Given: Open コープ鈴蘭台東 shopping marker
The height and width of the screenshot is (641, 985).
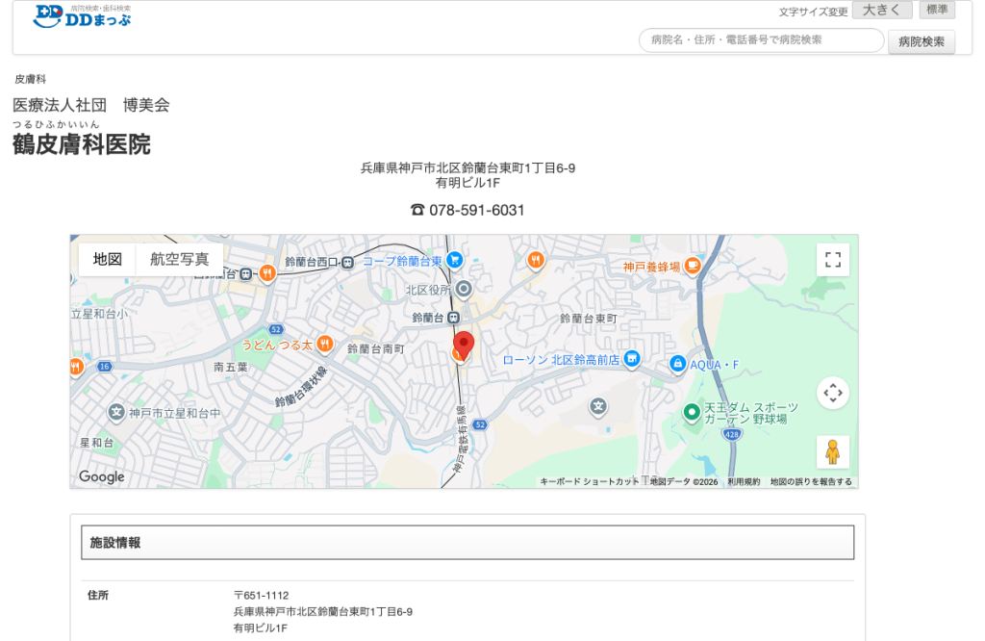Looking at the screenshot, I should tap(454, 260).
